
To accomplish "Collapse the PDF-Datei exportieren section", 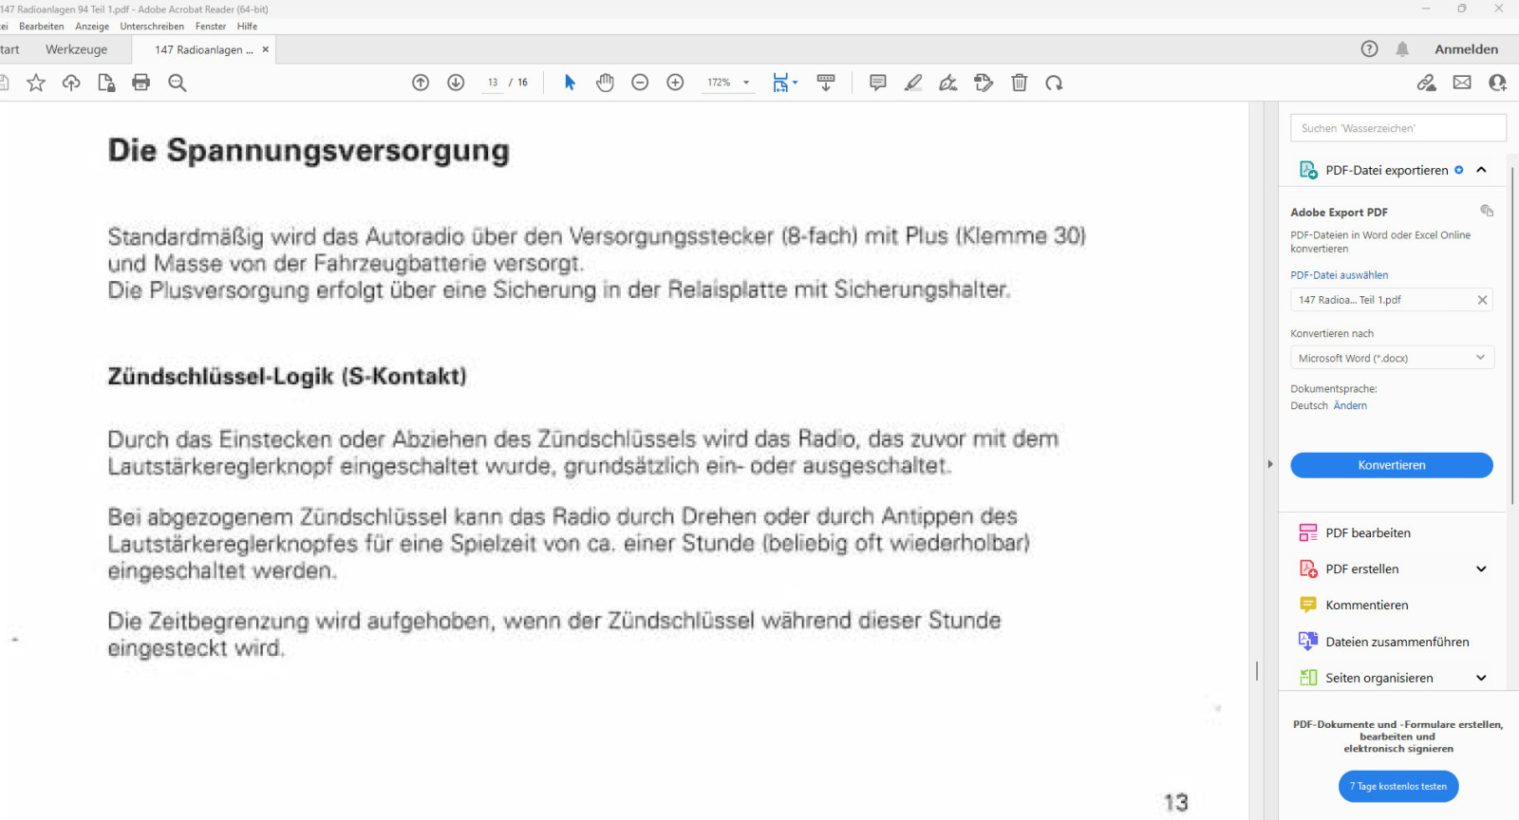I will 1481,170.
